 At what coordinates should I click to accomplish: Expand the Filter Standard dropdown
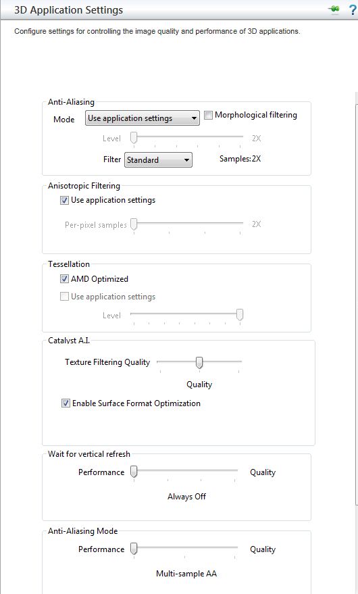tap(158, 160)
